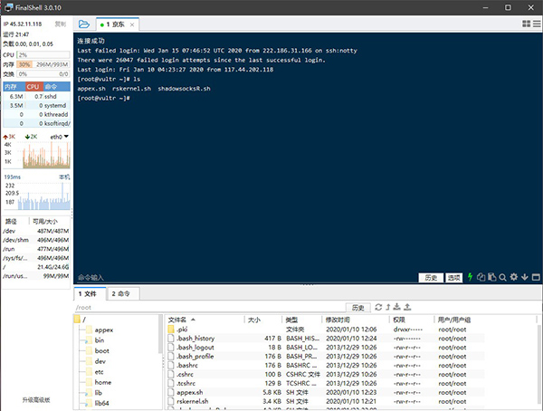Screen dimensions: 543x411
Task: Click the 命令输入 command input field
Action: [x=244, y=277]
